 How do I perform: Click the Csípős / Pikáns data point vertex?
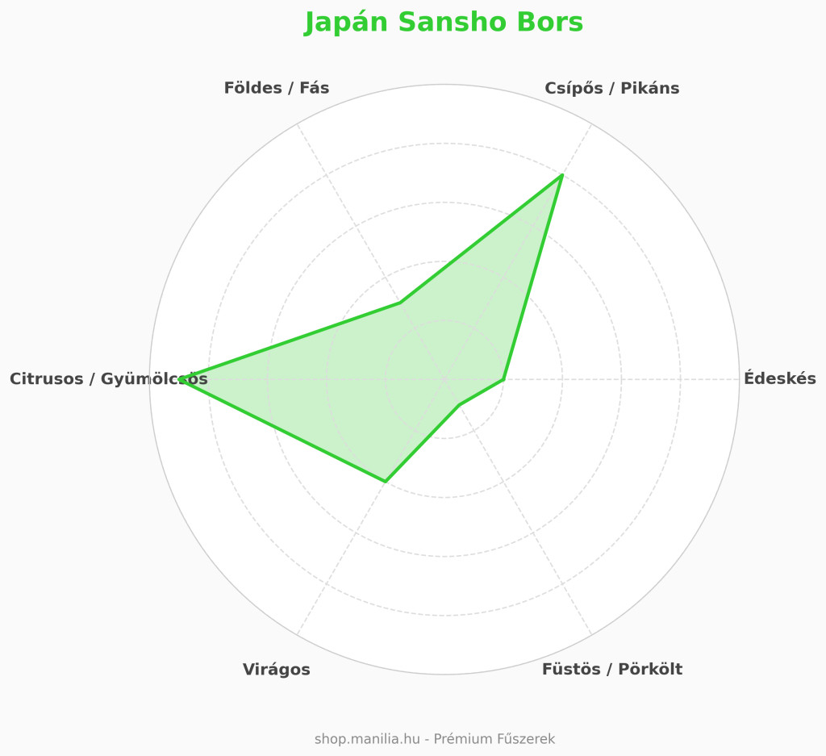coord(561,175)
